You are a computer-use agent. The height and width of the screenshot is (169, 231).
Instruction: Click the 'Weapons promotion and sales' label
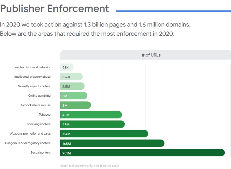click(x=30, y=134)
